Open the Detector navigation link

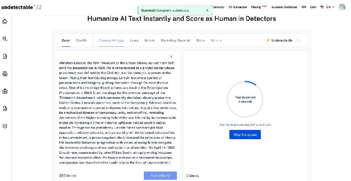[219, 7]
